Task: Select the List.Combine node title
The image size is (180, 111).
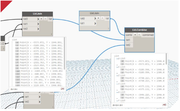Action: [x=139, y=30]
